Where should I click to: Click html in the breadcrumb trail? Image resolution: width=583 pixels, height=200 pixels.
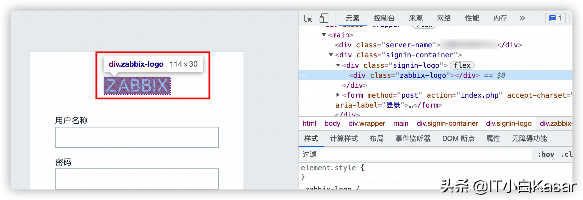click(x=309, y=123)
